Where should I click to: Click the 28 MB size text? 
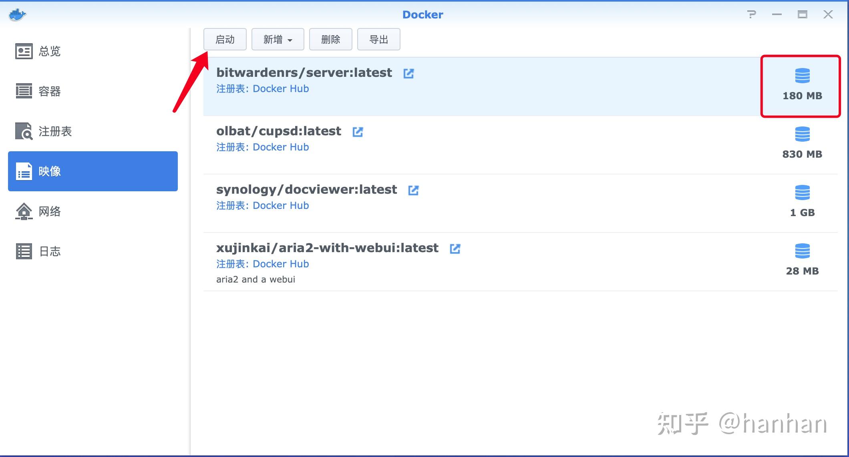[x=802, y=271]
